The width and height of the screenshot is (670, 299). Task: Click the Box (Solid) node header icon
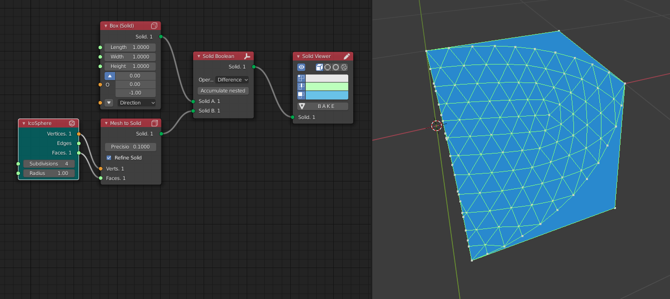154,25
